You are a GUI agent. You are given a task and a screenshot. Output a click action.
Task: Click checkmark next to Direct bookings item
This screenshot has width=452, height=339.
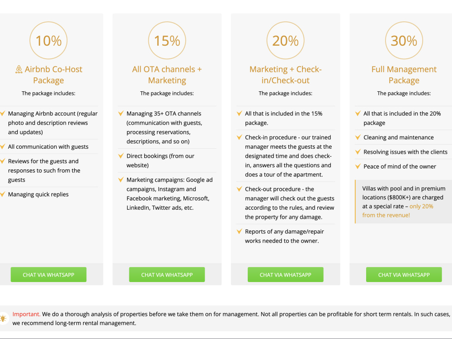click(121, 156)
